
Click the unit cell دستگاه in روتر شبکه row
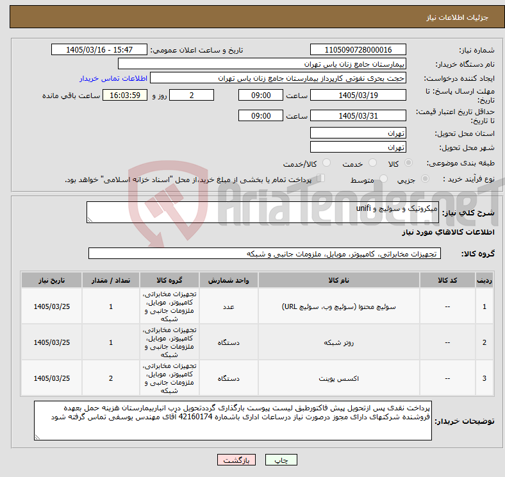point(228,342)
